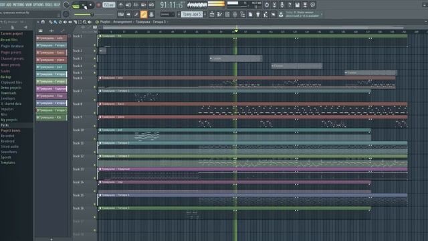The width and height of the screenshot is (428, 241).
Task: Select the Draw tool in playlist toolbar
Action: pyautogui.click(x=51, y=22)
